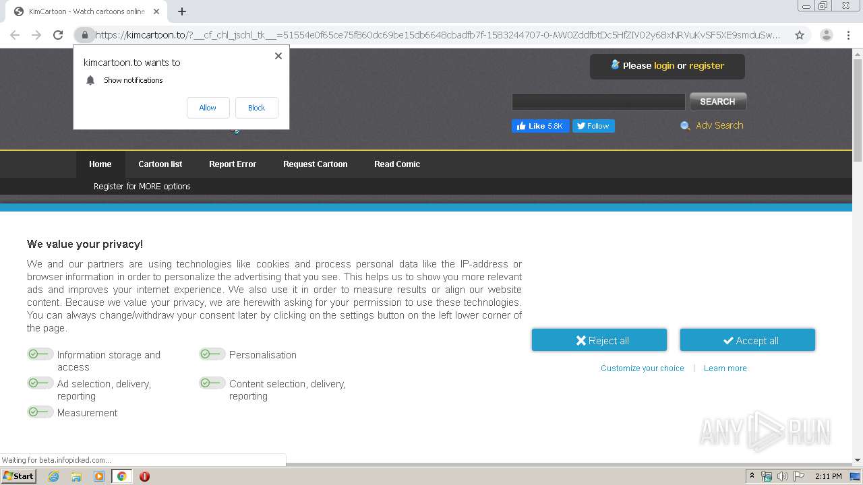Screen dimensions: 863x485
Task: Launch media player from the taskbar
Action: click(x=99, y=476)
